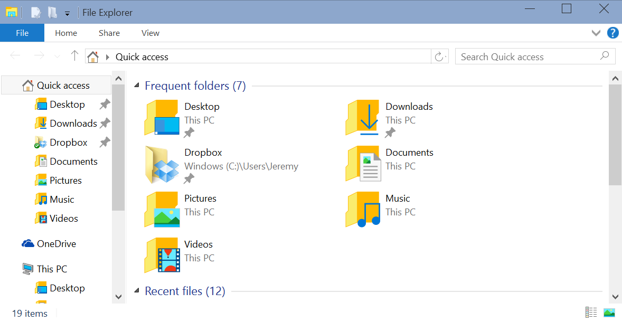
Task: Click the home icon in the address bar
Action: (x=93, y=56)
